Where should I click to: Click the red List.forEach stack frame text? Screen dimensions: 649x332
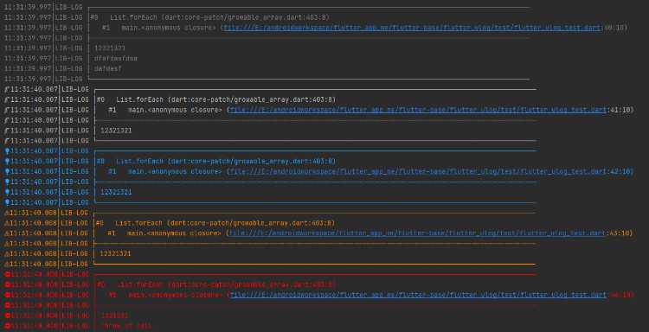point(226,284)
